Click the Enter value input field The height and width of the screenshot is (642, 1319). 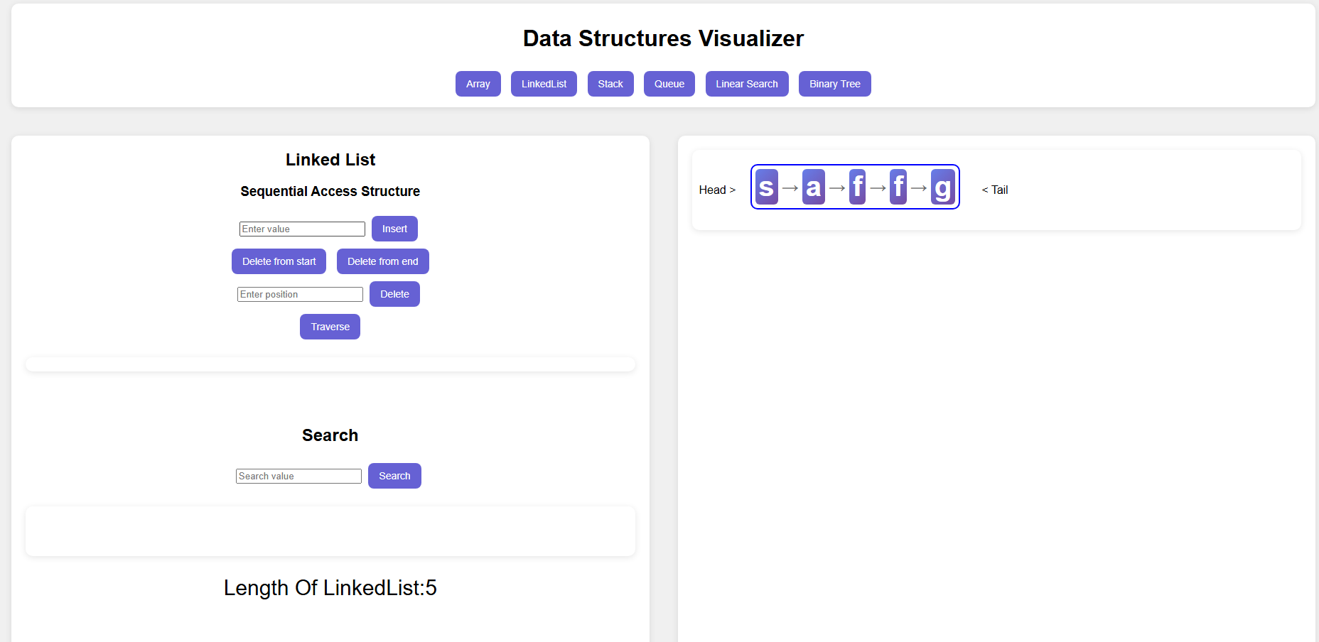(x=302, y=229)
